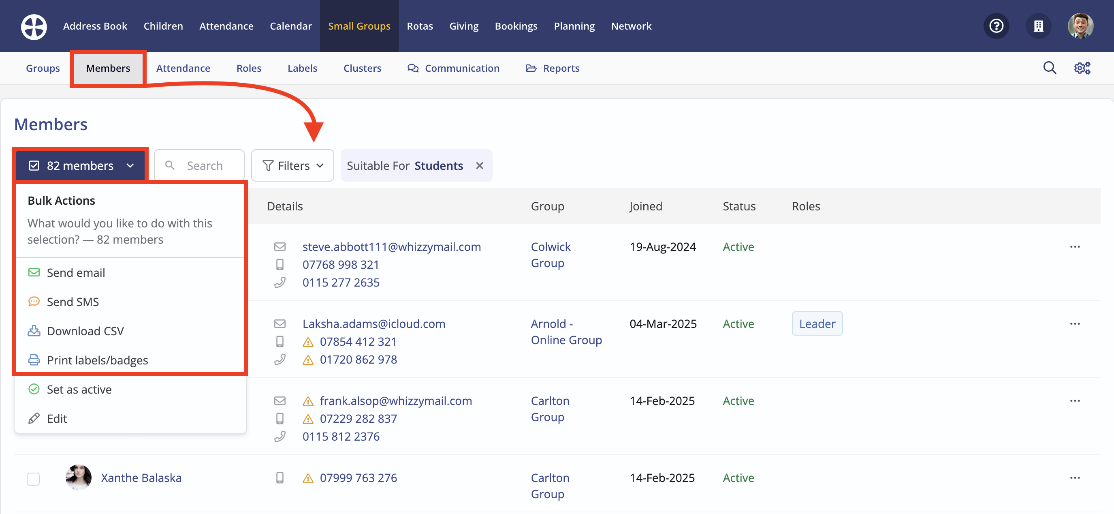
Task: Remove the Suitable For Students filter
Action: click(x=479, y=166)
